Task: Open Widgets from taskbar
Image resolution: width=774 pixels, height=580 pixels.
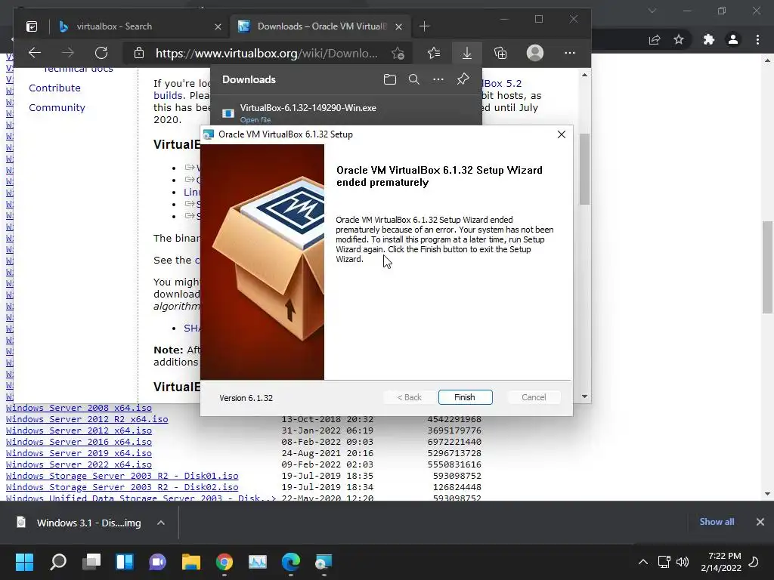Action: [125, 562]
